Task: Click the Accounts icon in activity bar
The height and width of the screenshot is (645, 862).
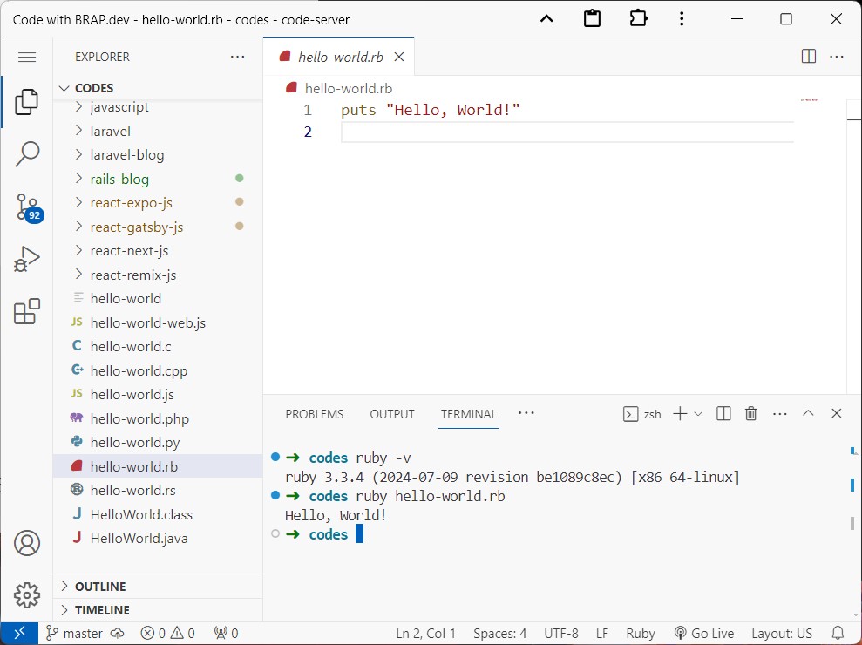Action: pyautogui.click(x=27, y=543)
